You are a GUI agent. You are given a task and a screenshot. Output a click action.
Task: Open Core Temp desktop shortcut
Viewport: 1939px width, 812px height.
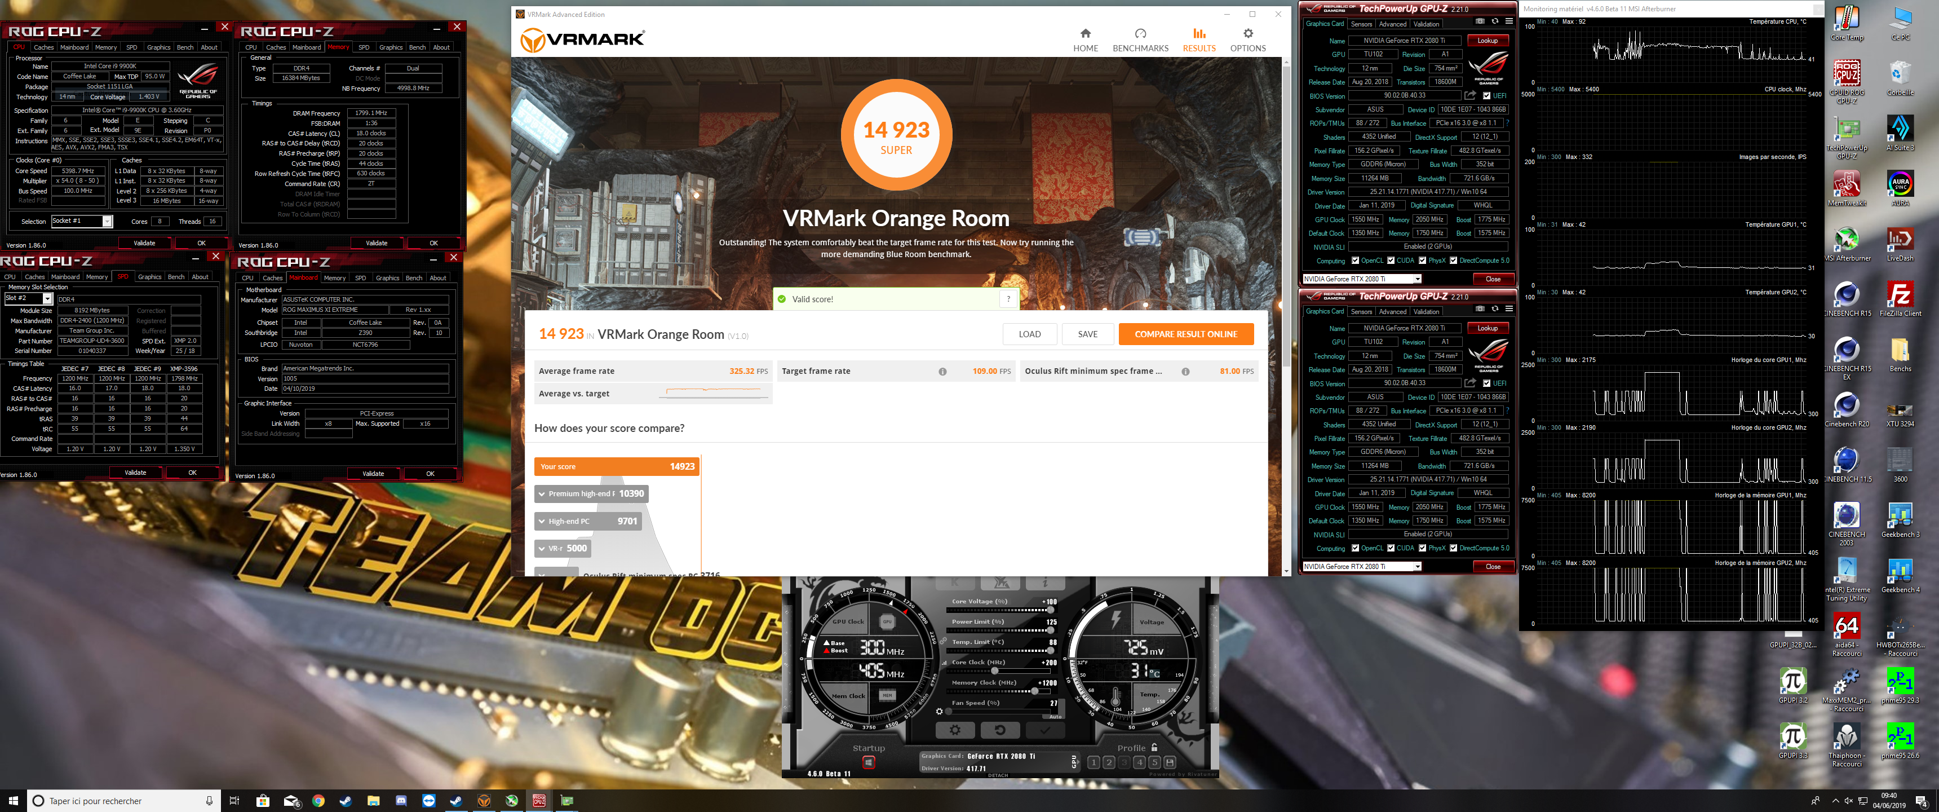tap(1847, 23)
